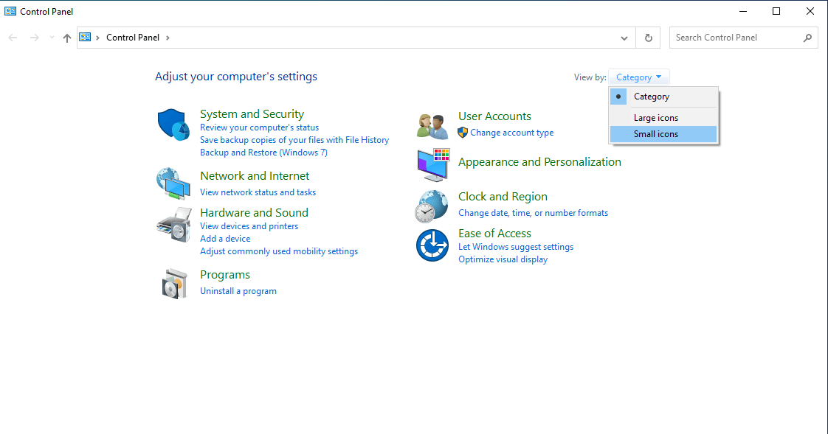Image resolution: width=828 pixels, height=434 pixels.
Task: Expand the address bar history dropdown
Action: tap(624, 38)
